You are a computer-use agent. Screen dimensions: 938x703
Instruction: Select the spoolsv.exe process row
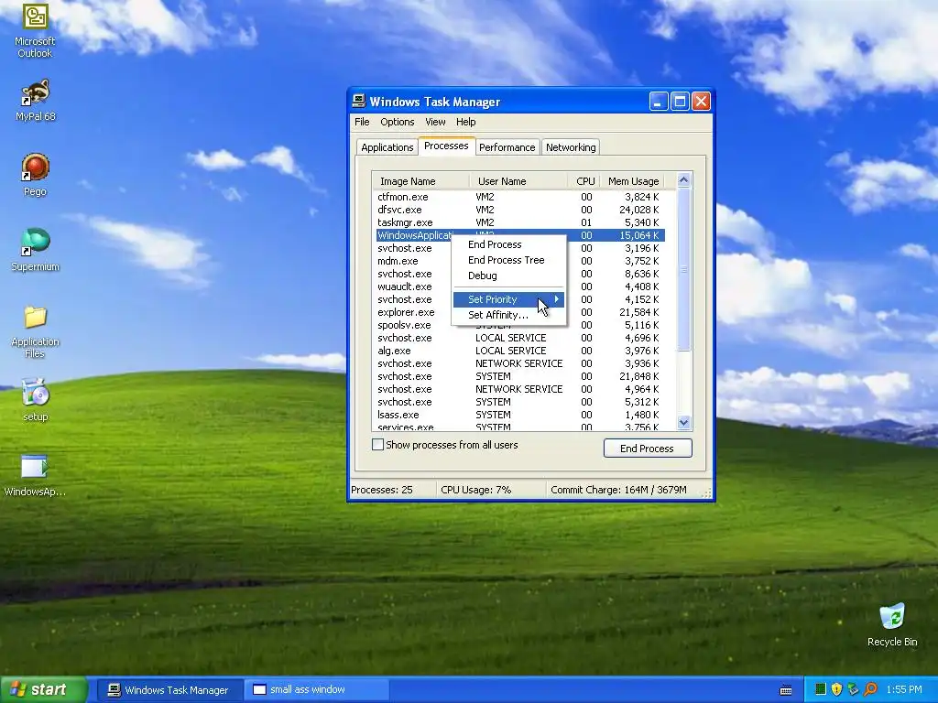tap(520, 325)
